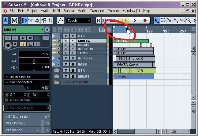Open the All MIDI Inputs routing dropdown
This screenshot has height=136, width=198.
click(x=27, y=77)
